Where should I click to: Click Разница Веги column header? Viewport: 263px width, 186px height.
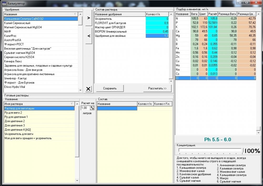tap(227, 14)
